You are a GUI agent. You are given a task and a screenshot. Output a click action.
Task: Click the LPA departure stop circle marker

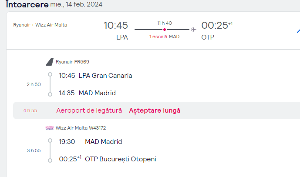[50, 74]
